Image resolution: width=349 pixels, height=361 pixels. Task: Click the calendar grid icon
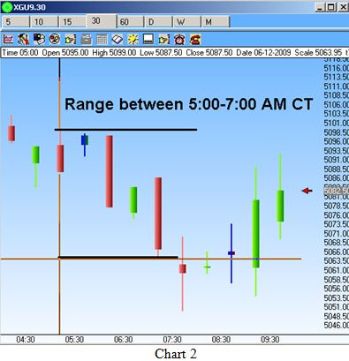coord(102,39)
